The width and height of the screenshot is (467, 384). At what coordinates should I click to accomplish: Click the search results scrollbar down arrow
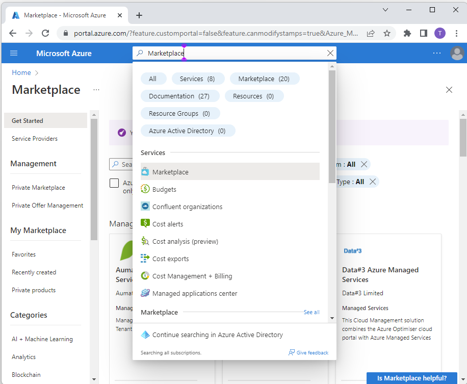332,318
